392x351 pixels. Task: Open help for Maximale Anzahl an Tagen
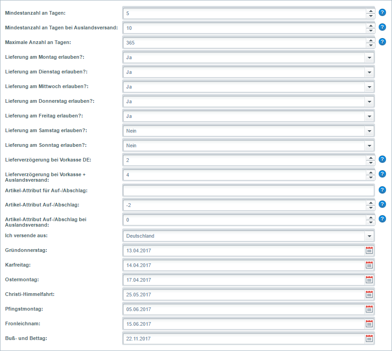(382, 42)
